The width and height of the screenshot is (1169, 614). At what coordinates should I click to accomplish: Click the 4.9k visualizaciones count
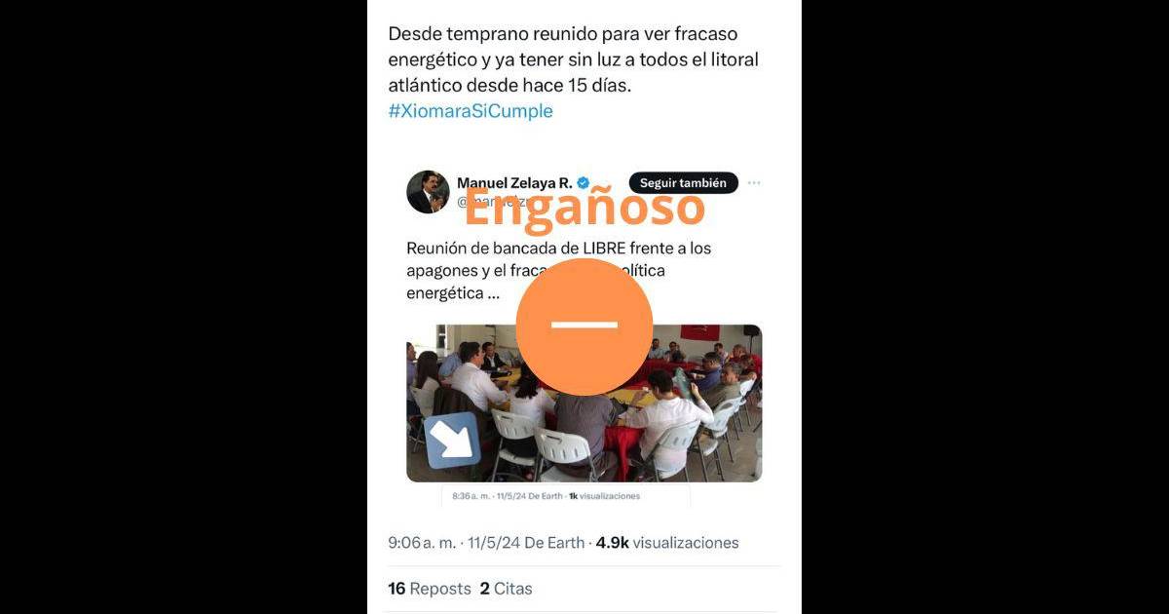667,543
